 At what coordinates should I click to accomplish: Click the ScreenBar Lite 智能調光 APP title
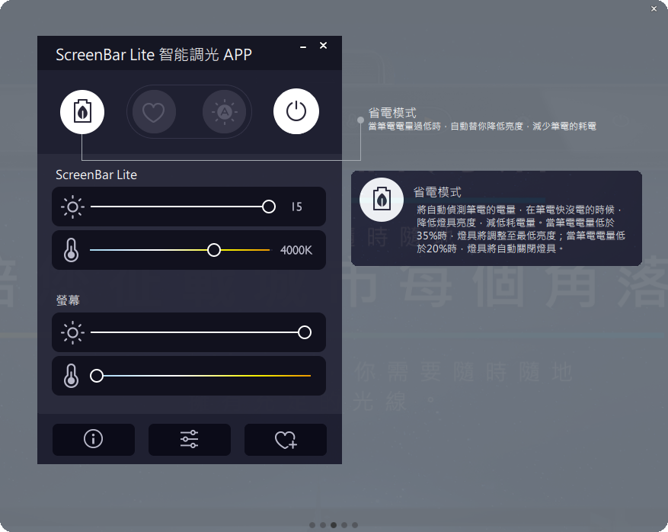pos(154,55)
